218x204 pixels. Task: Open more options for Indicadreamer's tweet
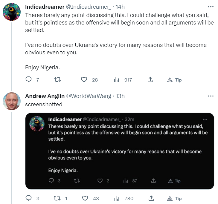pos(211,7)
